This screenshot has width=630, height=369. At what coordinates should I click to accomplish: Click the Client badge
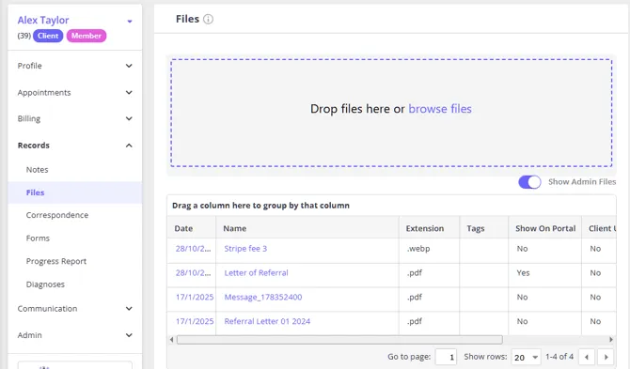coord(48,36)
